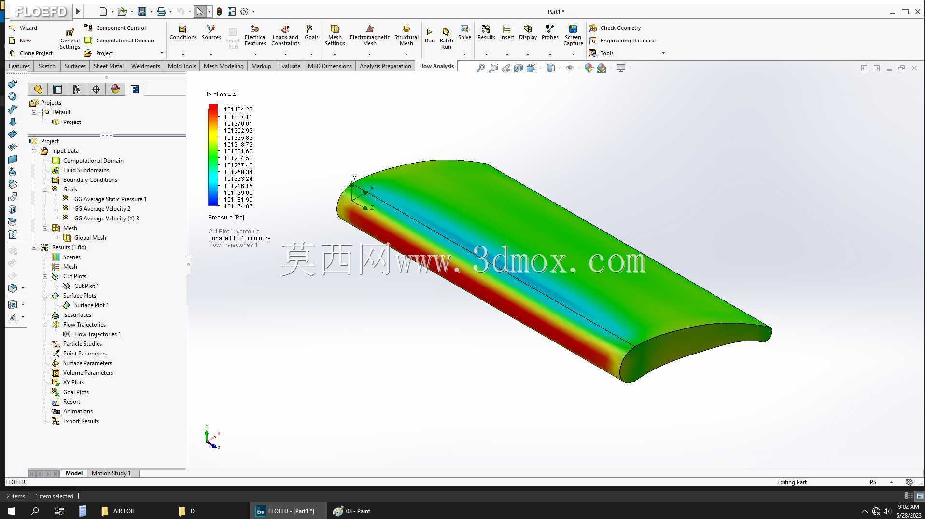Click the Solve icon
Image resolution: width=925 pixels, height=519 pixels.
pyautogui.click(x=464, y=33)
